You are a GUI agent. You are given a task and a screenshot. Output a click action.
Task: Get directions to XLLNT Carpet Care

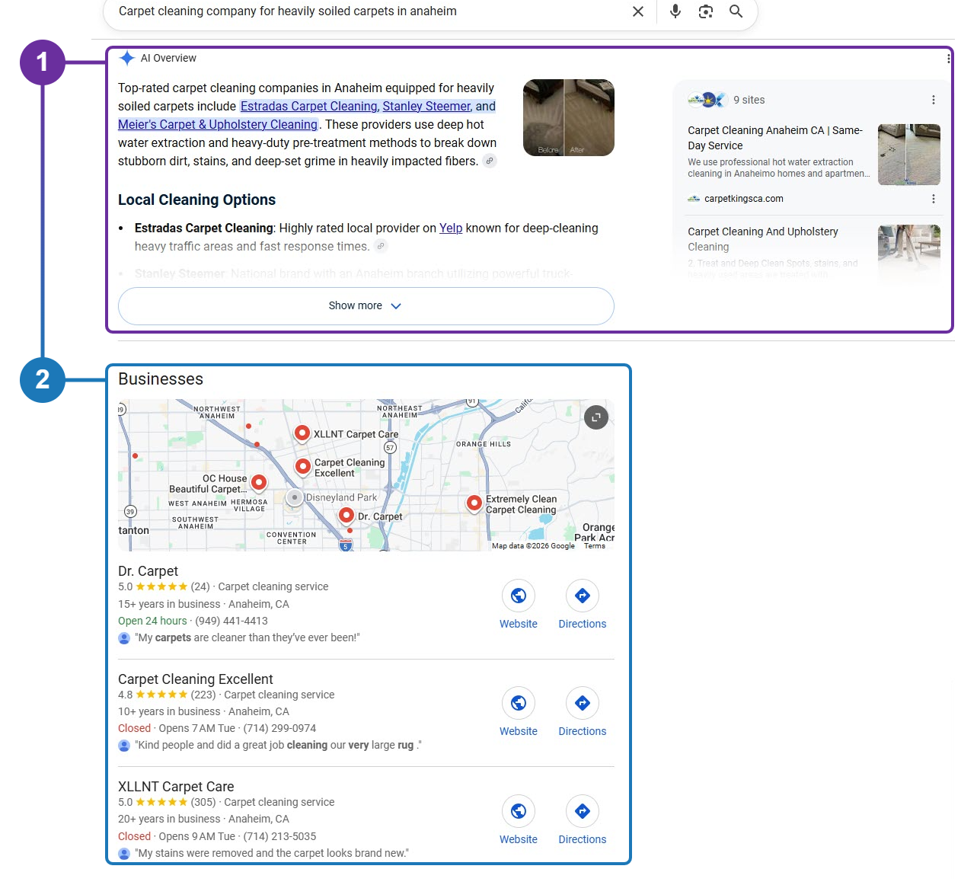pyautogui.click(x=583, y=821)
